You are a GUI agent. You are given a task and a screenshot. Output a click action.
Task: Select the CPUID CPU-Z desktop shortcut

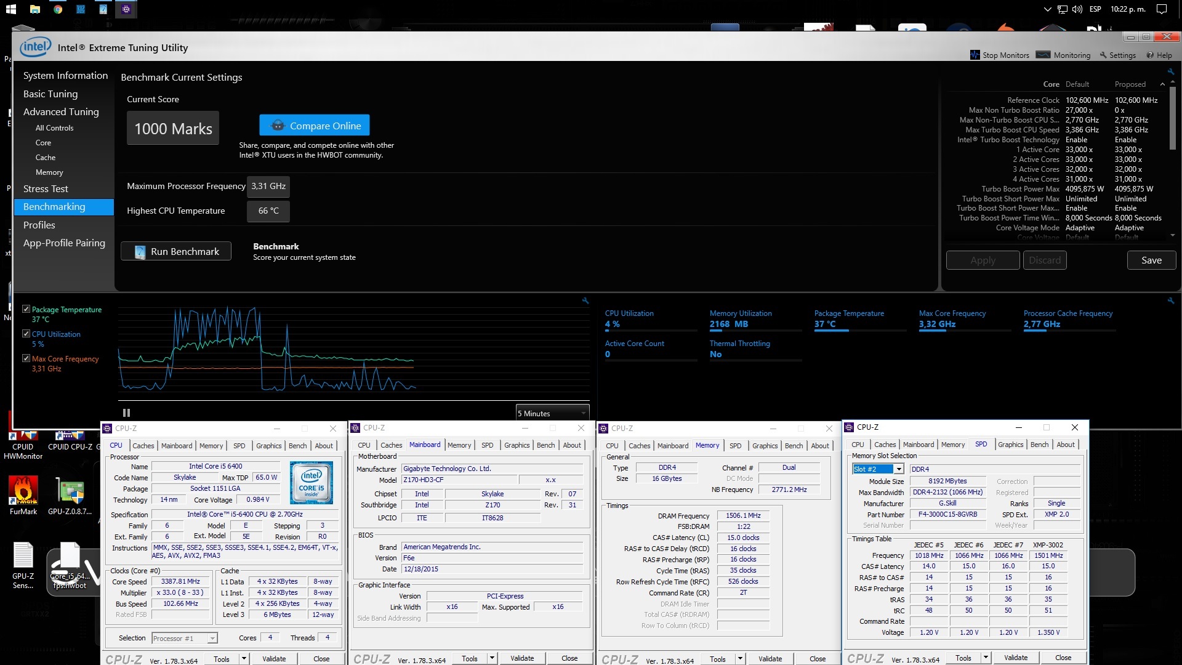point(70,441)
